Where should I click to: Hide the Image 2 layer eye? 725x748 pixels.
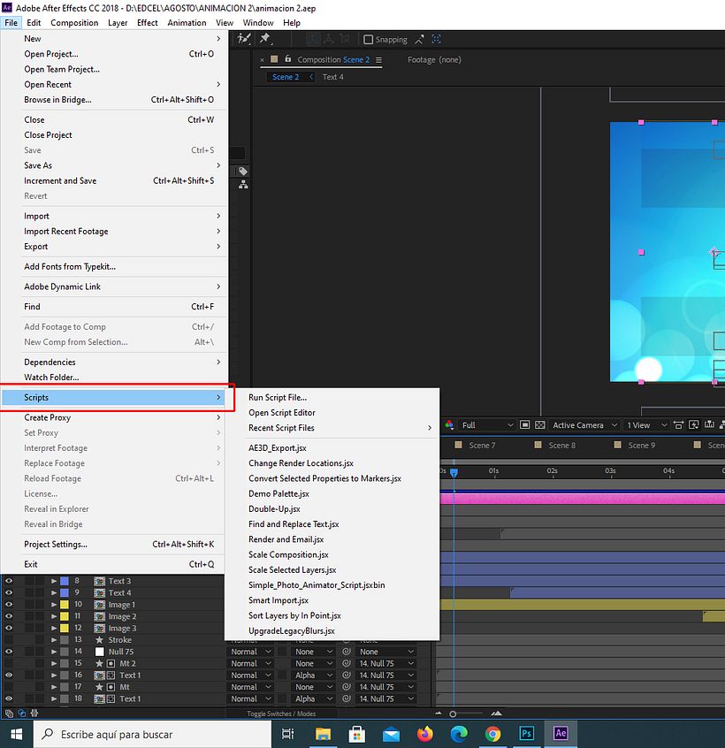click(9, 616)
